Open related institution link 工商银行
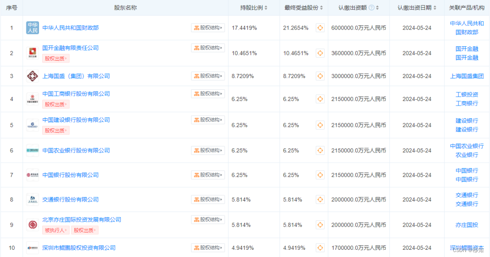 pyautogui.click(x=467, y=103)
